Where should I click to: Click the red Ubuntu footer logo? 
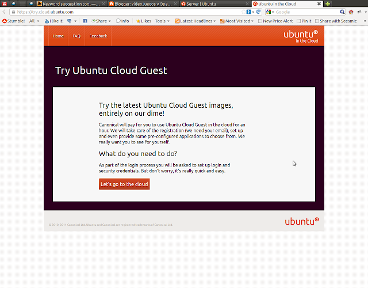302,221
